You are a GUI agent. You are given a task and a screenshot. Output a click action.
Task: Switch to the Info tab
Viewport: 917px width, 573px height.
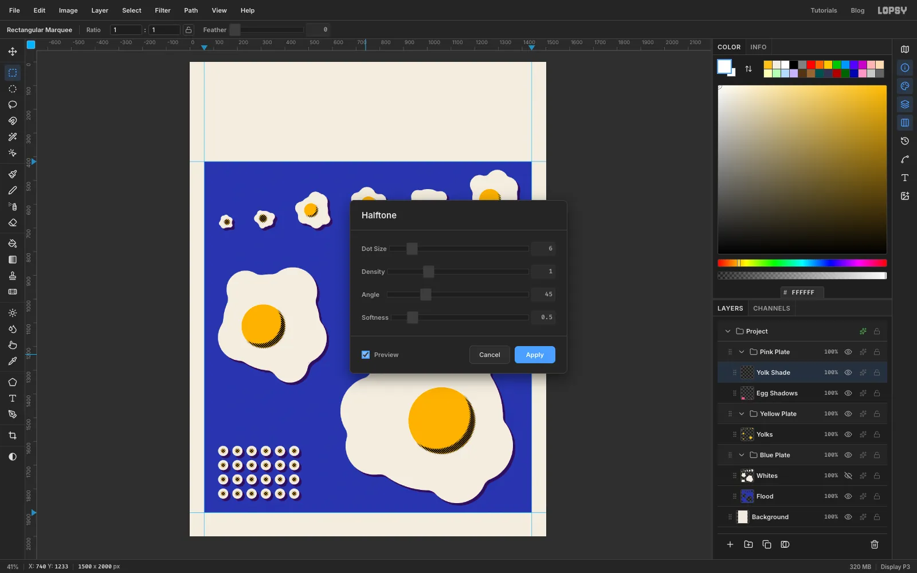758,47
